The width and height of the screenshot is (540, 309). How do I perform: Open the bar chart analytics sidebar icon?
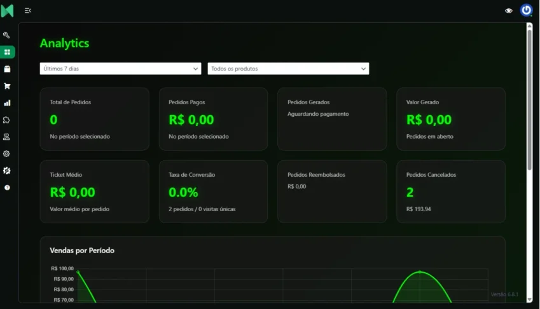pos(7,103)
